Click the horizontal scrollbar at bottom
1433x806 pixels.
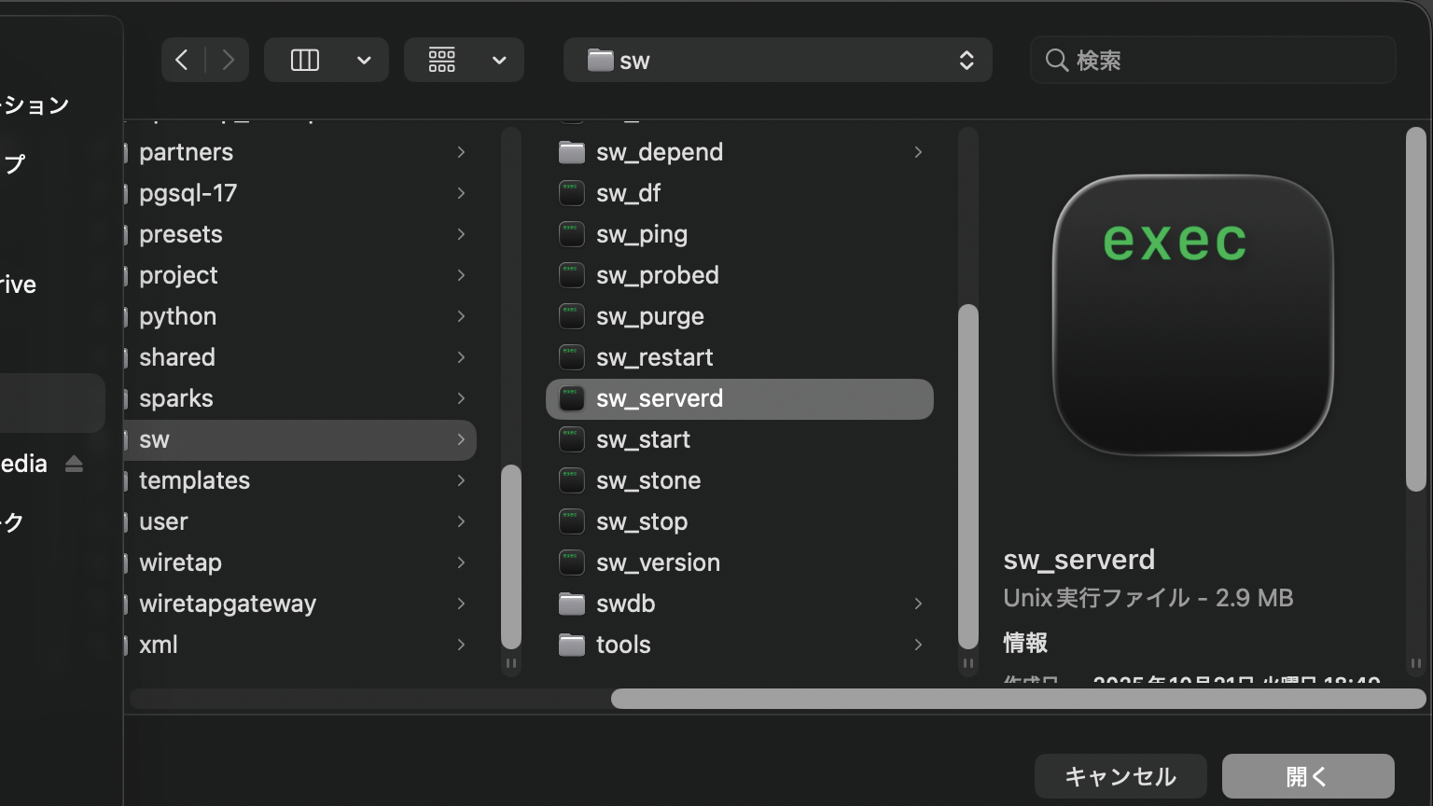pyautogui.click(x=1017, y=699)
